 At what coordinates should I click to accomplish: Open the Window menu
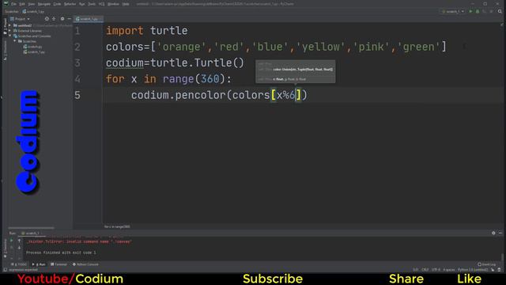113,4
